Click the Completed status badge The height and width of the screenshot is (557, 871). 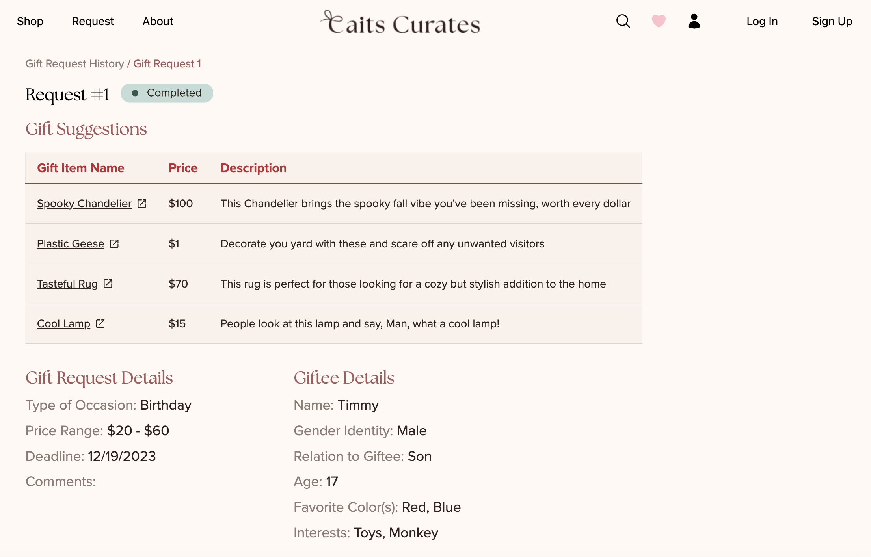coord(167,93)
